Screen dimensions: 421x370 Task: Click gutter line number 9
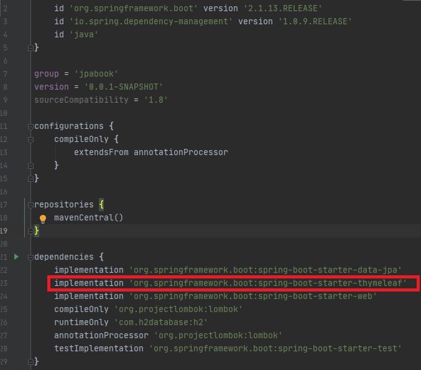(5, 100)
